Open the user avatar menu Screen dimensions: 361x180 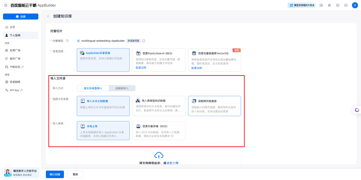(355, 5)
